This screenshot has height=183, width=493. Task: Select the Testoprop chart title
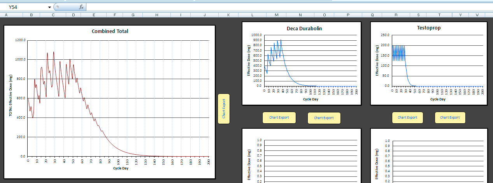point(428,28)
